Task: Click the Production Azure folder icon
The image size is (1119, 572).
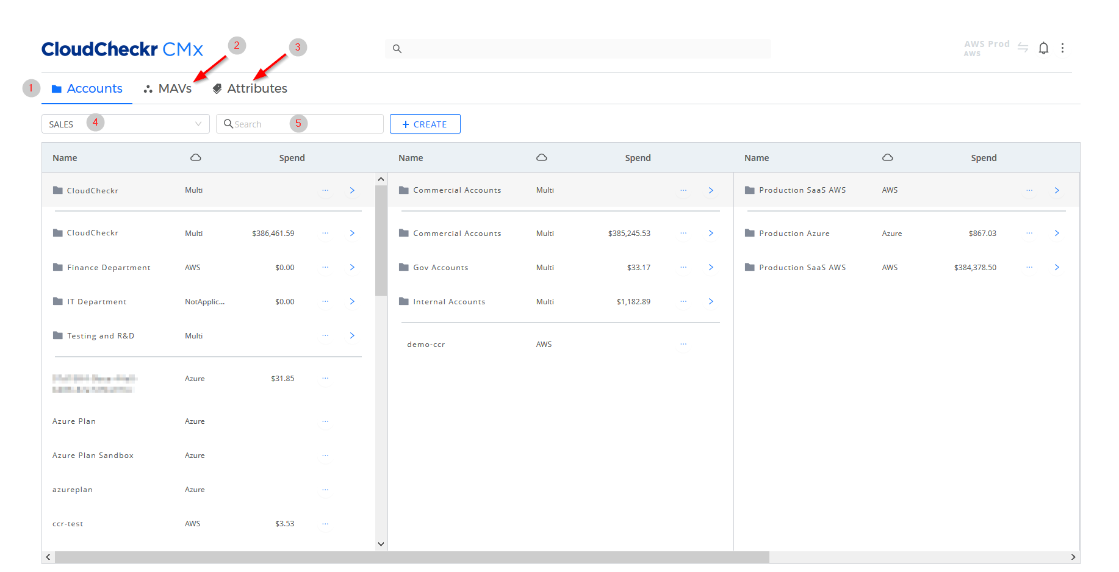Action: 750,233
